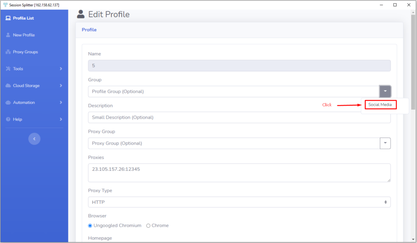The image size is (417, 243).
Task: Click the Edit Profile person icon
Action: tap(81, 14)
